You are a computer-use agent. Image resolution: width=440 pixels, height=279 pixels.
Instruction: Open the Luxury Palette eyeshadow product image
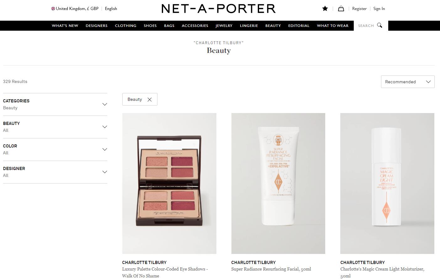(x=169, y=183)
